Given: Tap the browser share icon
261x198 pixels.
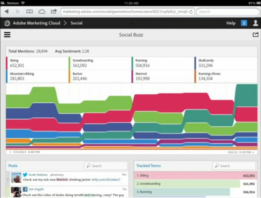Looking at the screenshot, I should (x=54, y=11).
